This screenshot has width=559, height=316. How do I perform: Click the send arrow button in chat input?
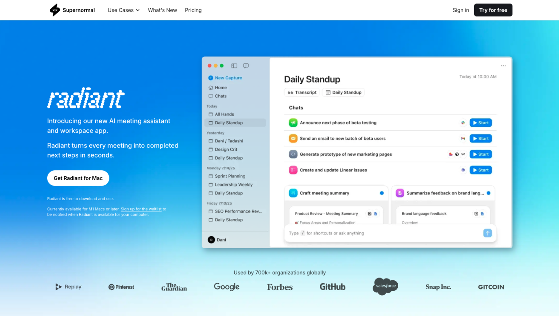tap(488, 233)
